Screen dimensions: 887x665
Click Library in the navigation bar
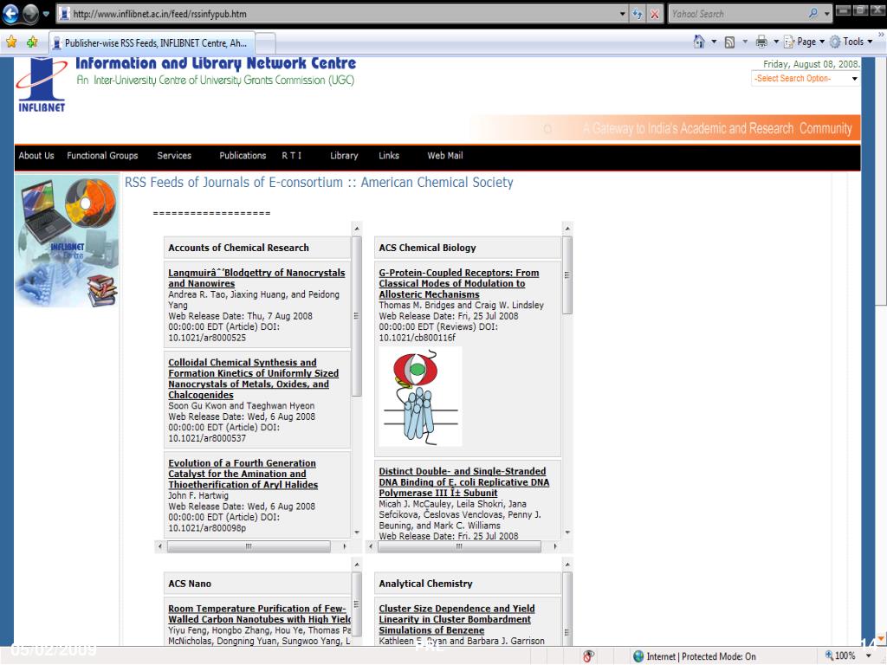point(344,156)
